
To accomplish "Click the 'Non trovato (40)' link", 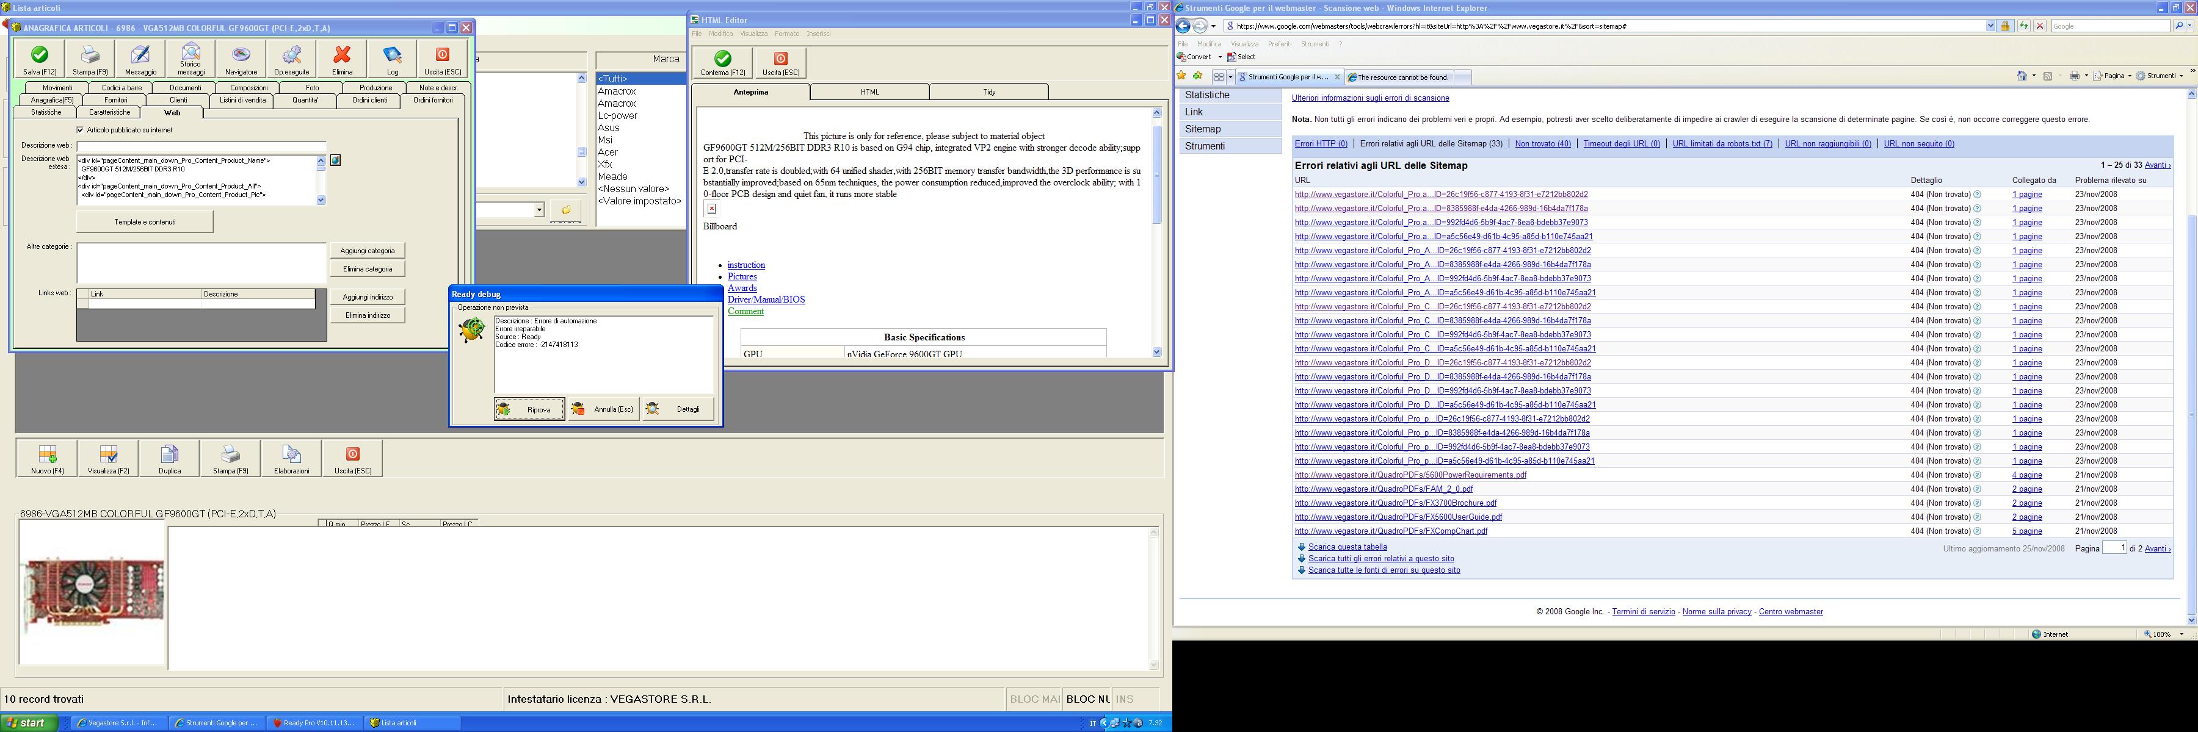I will (1542, 144).
